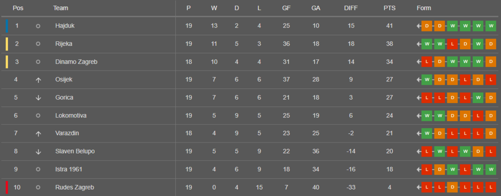The image size is (501, 196).
Task: Click the form arrow beside Hajduk's results
Action: tap(418, 26)
